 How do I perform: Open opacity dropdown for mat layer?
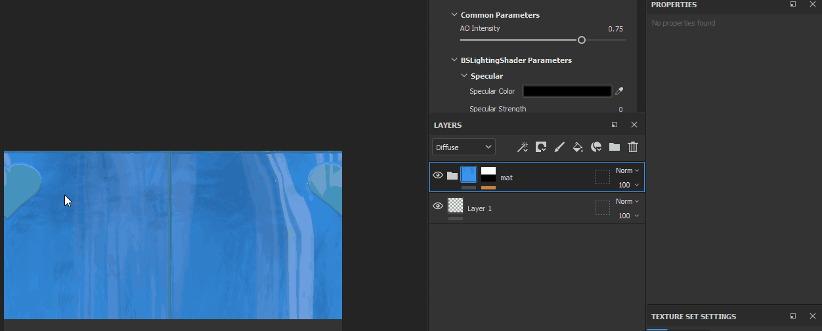coord(628,185)
